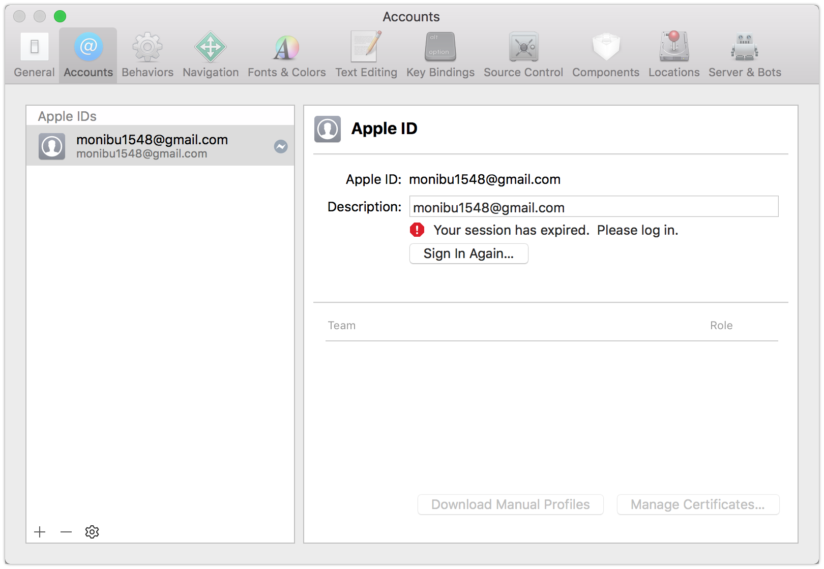Viewport: 824px width, 569px height.
Task: Select the monibu1548@gmail.com account row
Action: (x=160, y=146)
